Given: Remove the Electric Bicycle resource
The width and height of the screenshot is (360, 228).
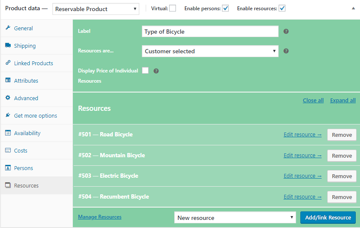Looking at the screenshot, I should click(342, 176).
